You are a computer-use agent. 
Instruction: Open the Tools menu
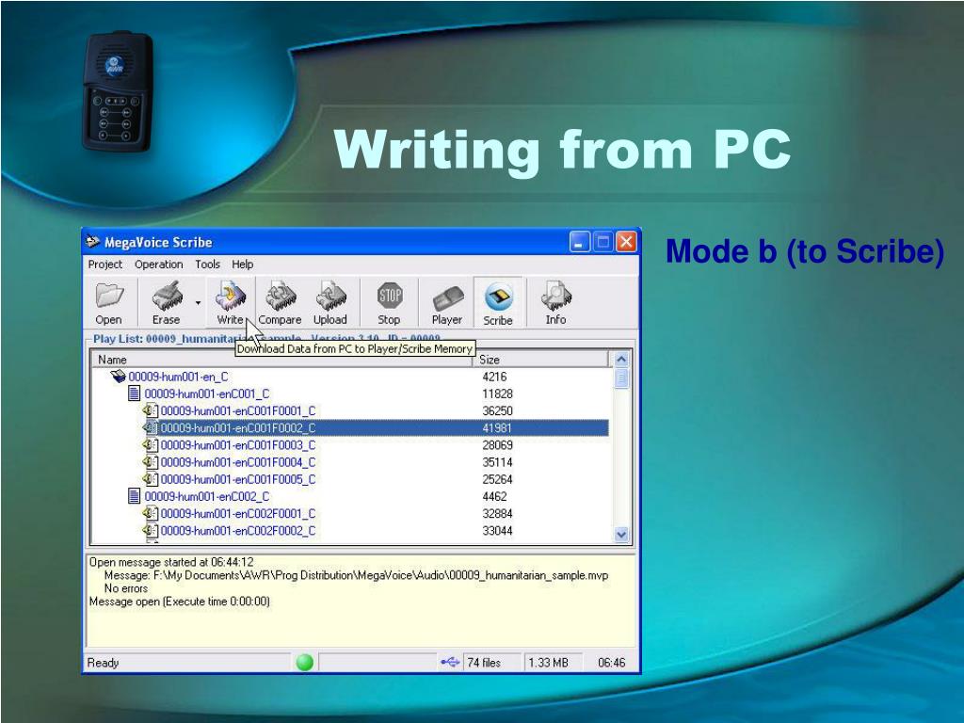[x=207, y=265]
